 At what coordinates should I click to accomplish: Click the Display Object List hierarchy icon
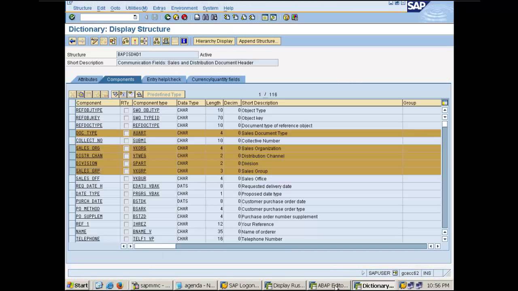tap(157, 41)
